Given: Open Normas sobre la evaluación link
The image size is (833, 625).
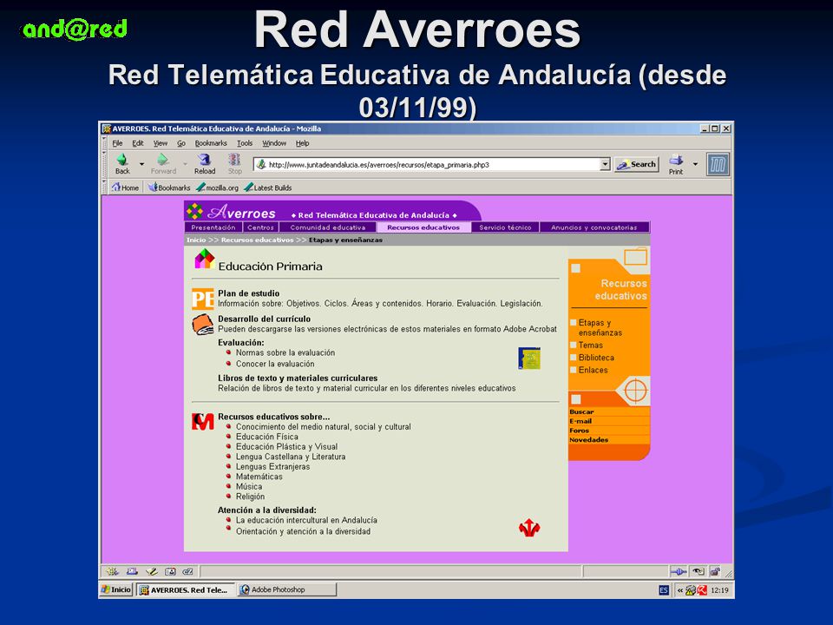Looking at the screenshot, I should pyautogui.click(x=285, y=353).
